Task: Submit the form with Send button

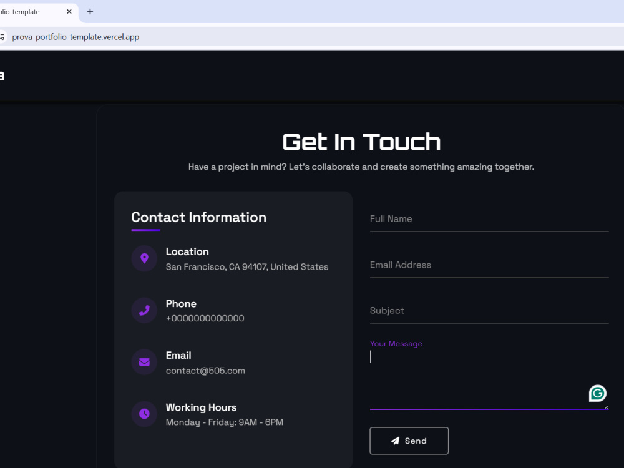Action: pyautogui.click(x=409, y=441)
